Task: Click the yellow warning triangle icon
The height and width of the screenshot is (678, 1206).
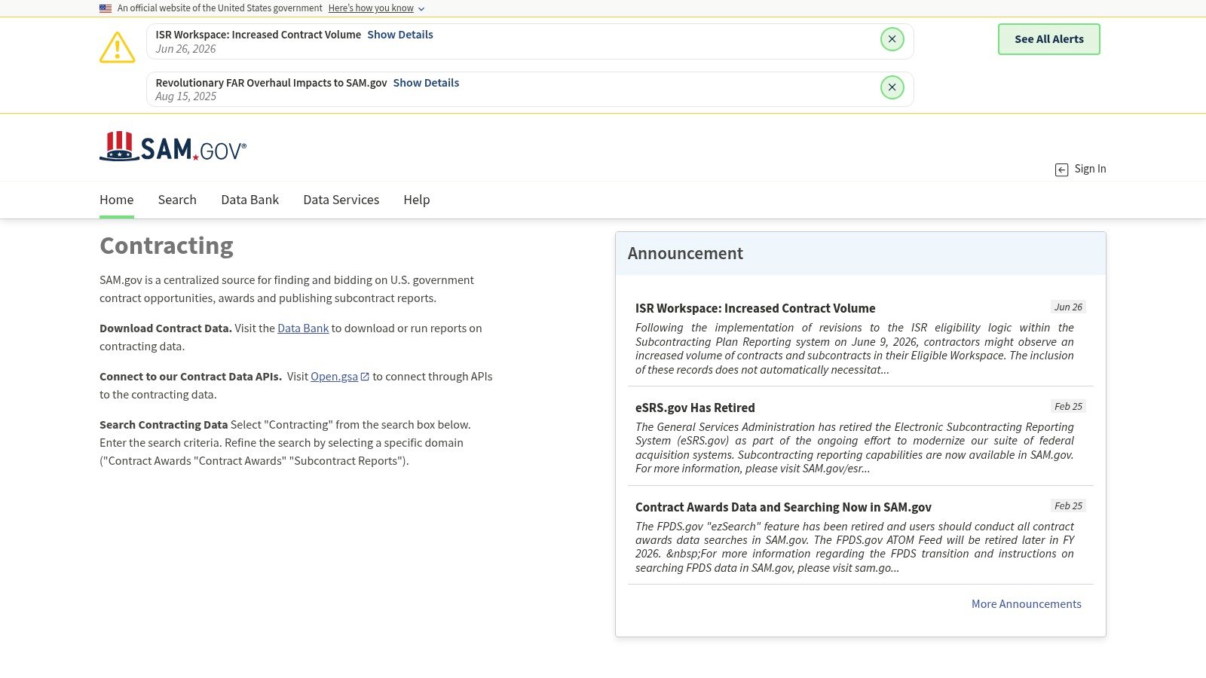Action: 118,47
